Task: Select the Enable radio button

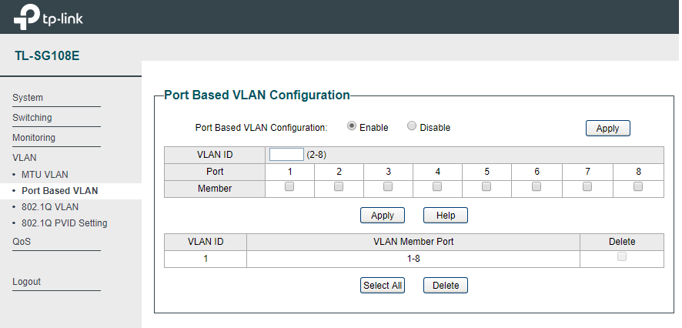Action: point(352,126)
